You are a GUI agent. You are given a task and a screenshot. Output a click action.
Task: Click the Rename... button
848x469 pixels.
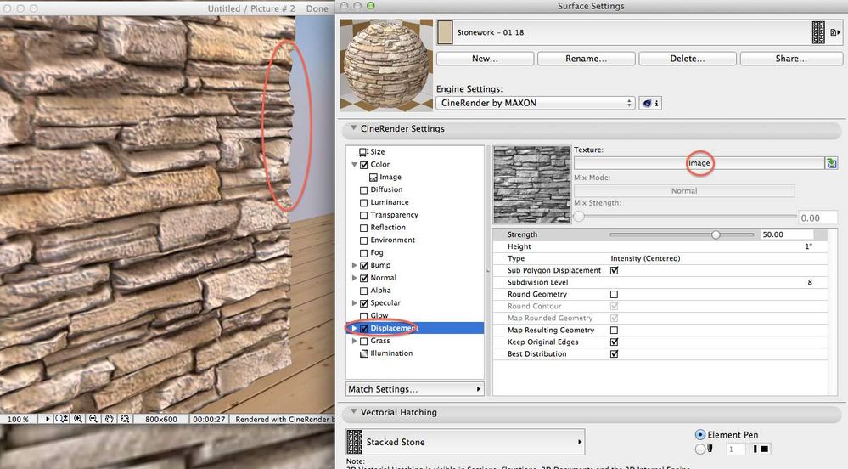(x=585, y=59)
